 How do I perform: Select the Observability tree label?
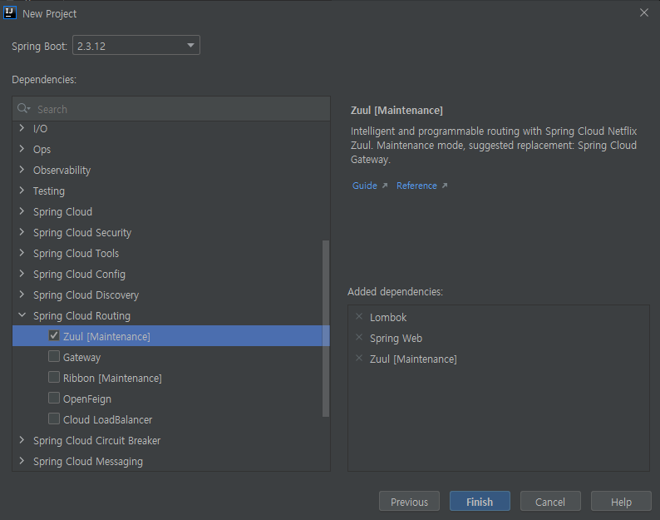(x=62, y=171)
